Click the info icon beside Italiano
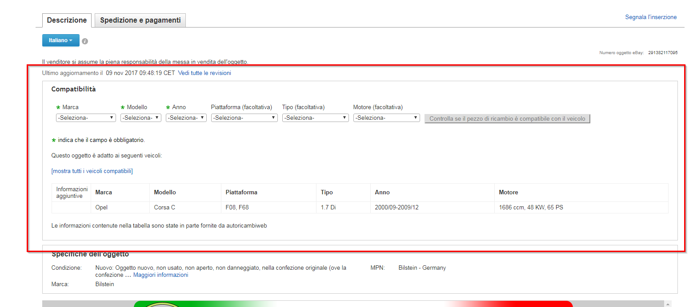Screen dimensions: 689x307 (85, 41)
